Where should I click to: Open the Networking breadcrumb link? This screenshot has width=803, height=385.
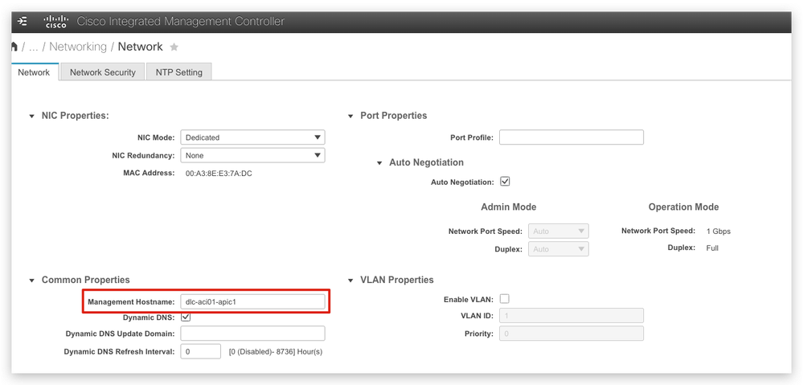pos(78,47)
